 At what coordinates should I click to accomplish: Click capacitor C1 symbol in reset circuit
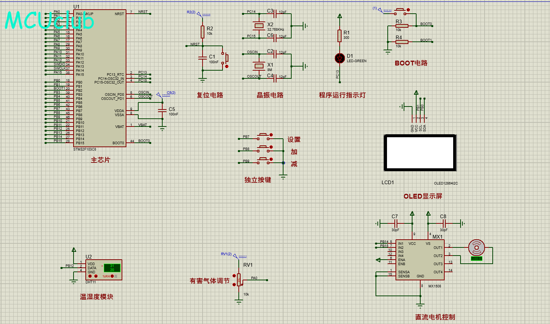tap(203, 58)
